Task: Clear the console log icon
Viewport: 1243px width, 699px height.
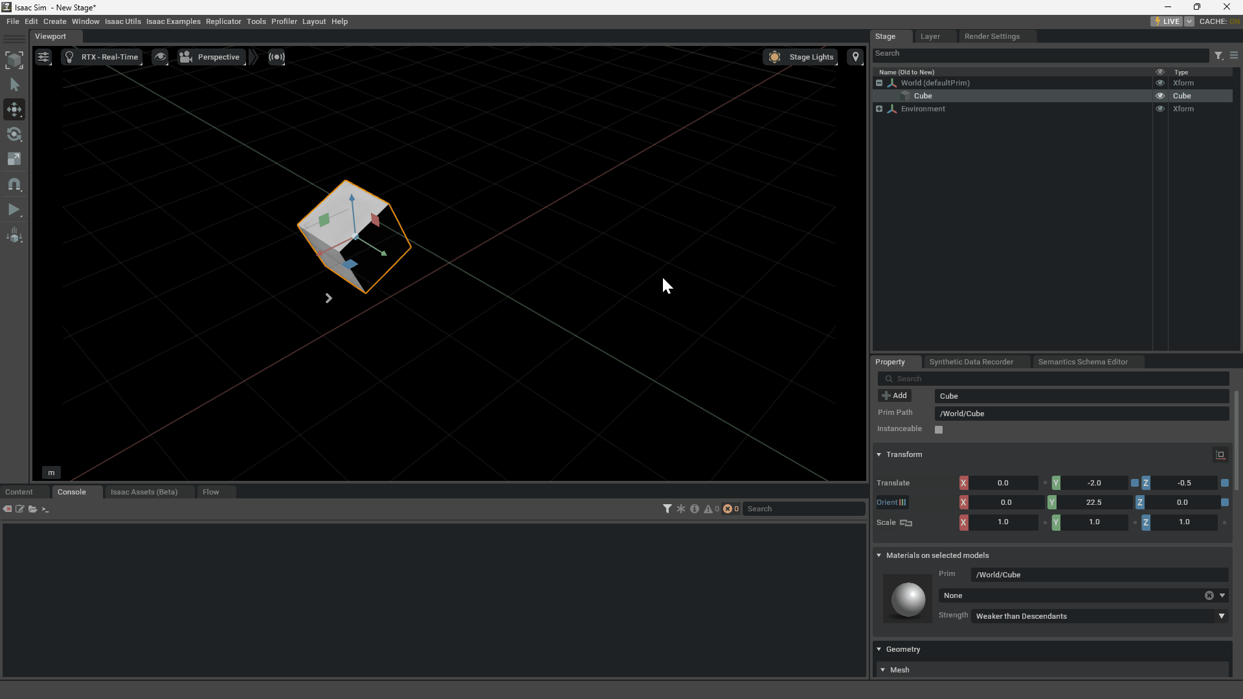Action: [x=7, y=509]
